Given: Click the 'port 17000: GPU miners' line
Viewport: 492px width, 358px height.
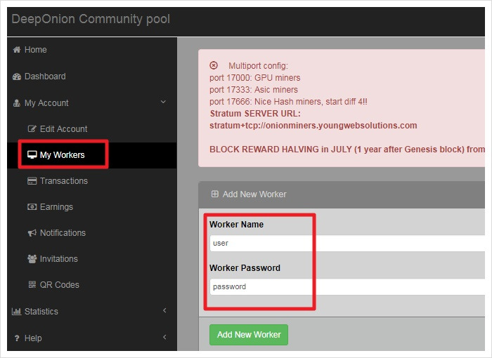Looking at the screenshot, I should coord(254,78).
